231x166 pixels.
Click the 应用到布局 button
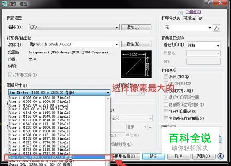(x=125, y=156)
